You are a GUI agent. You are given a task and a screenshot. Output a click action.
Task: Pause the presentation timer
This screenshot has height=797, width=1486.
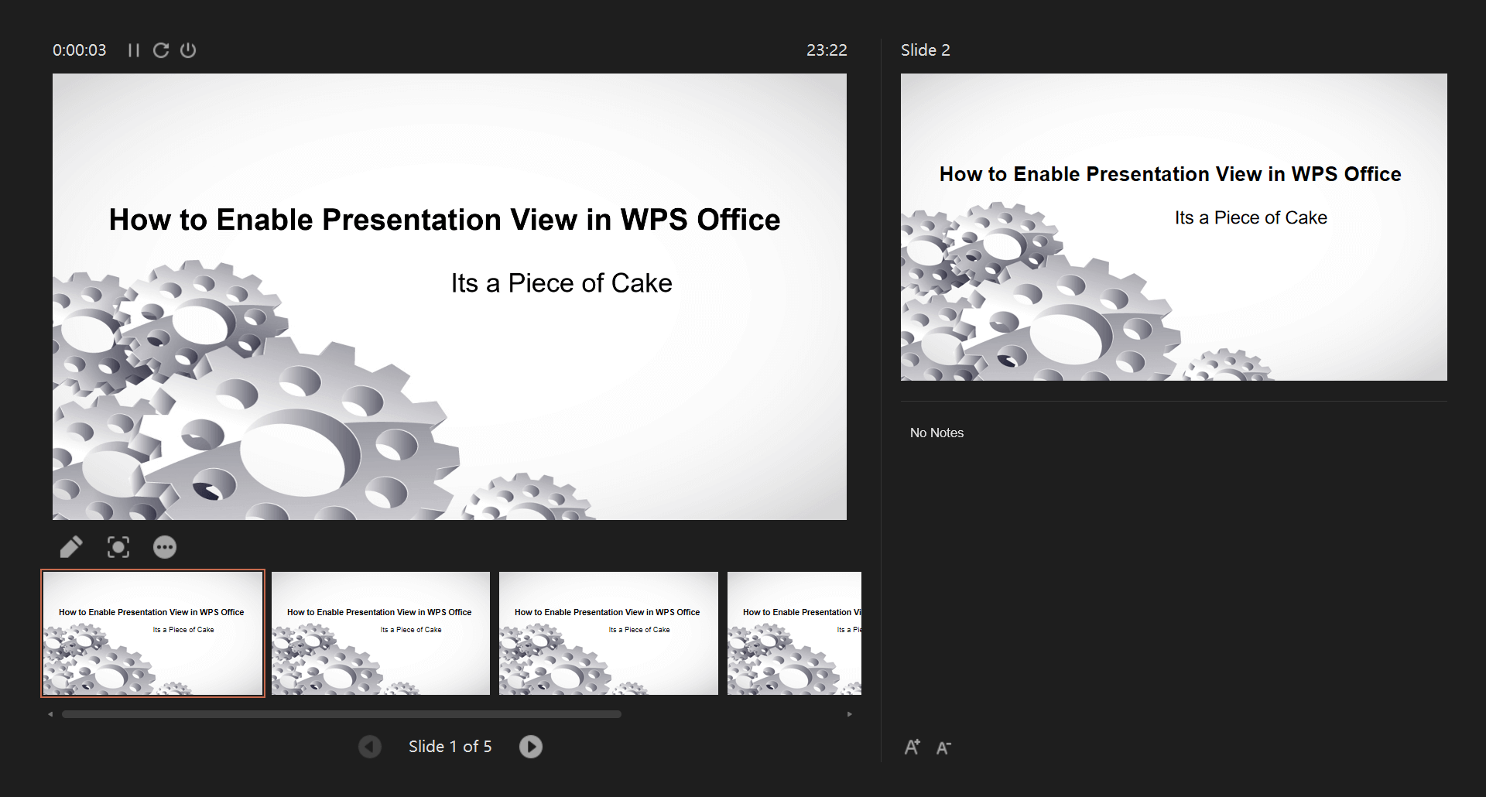[x=133, y=50]
